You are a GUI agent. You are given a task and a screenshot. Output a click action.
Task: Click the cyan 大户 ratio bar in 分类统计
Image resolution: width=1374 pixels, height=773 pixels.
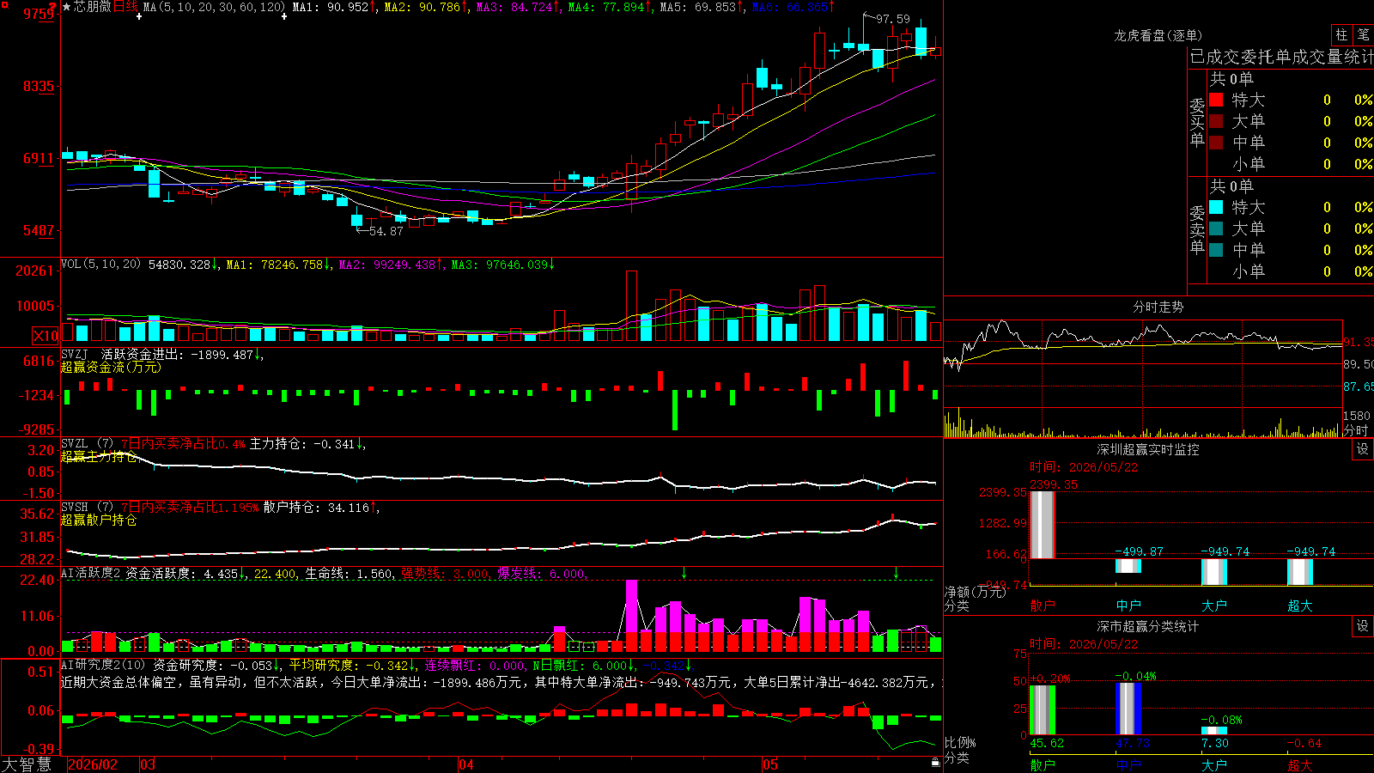1214,731
